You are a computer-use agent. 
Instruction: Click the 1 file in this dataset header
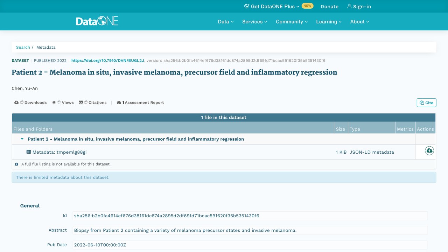[x=224, y=118]
